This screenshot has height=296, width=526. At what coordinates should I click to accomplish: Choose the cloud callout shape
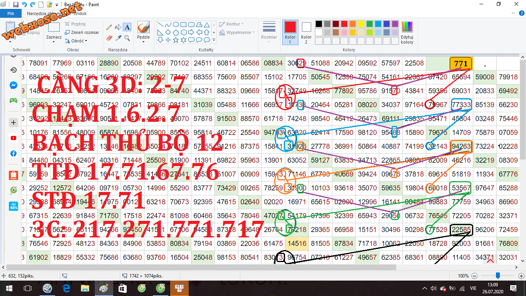207,40
